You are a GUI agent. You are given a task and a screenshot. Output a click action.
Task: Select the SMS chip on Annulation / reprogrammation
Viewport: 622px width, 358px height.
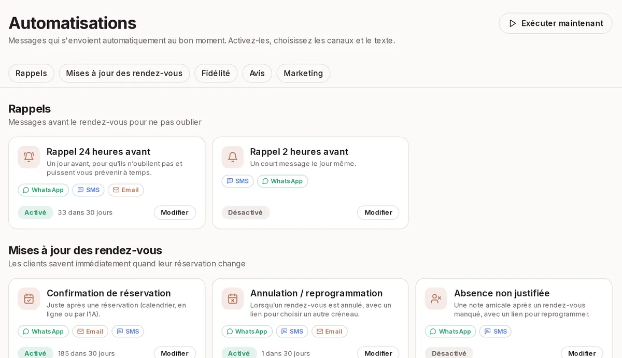[x=292, y=332]
